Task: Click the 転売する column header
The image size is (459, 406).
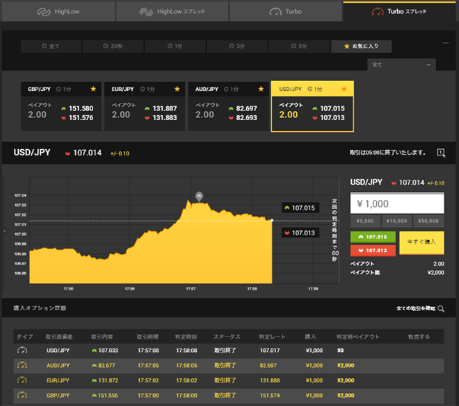Action: pyautogui.click(x=419, y=337)
